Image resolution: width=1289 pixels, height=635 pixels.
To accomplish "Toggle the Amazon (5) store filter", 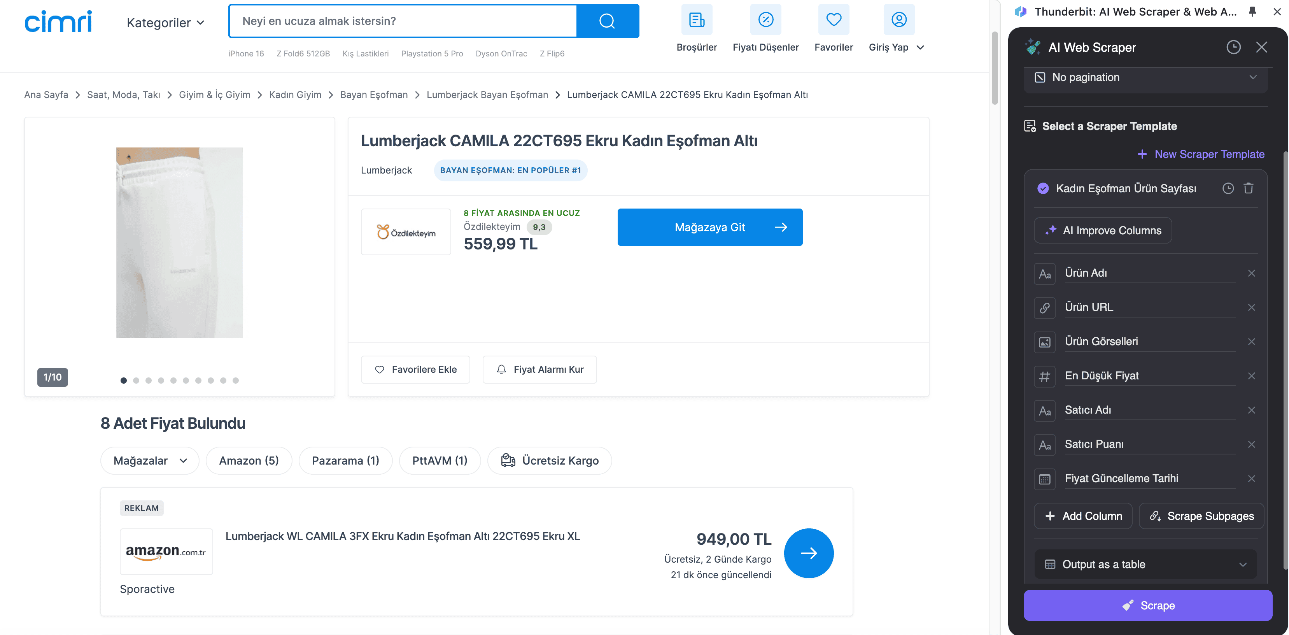I will click(249, 460).
